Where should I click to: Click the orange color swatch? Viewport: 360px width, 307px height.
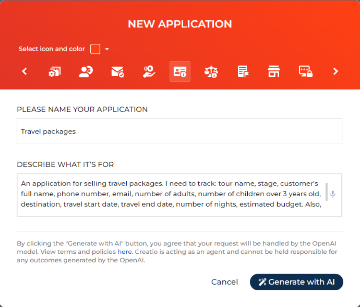click(x=95, y=49)
